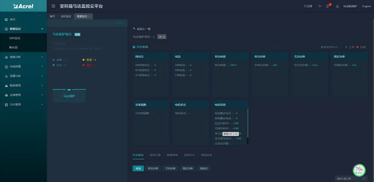Select the 历史曲线 tab

pos(138,155)
